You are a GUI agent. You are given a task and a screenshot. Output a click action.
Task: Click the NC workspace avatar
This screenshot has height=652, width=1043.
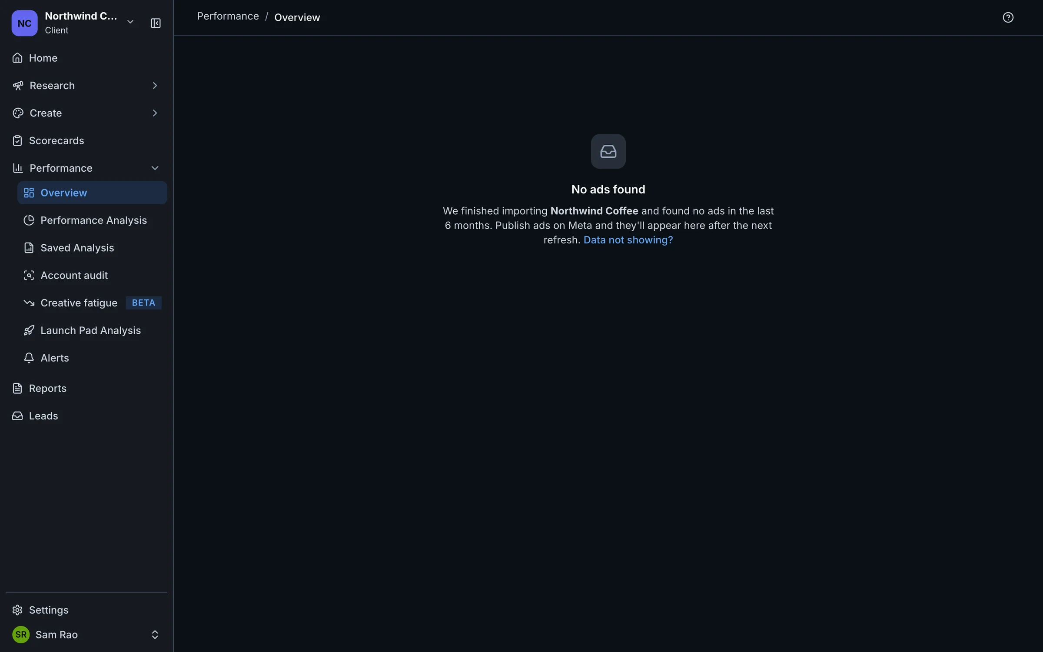pos(24,23)
